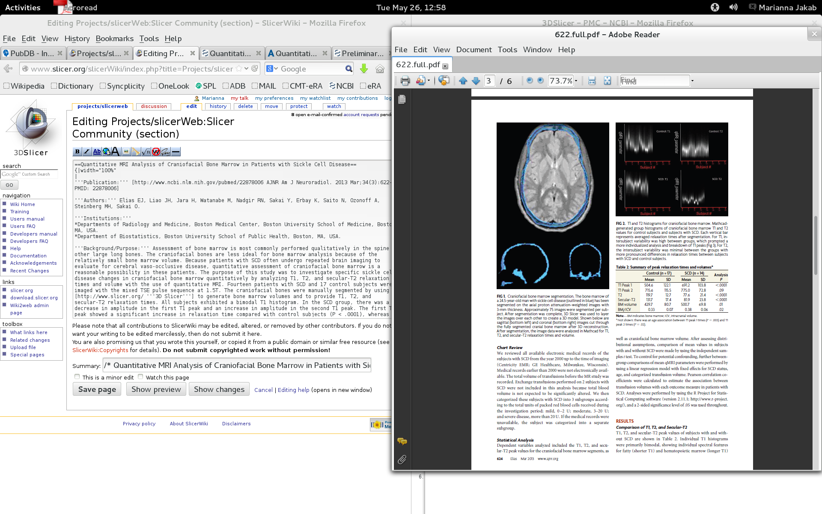Screen dimensions: 822x514
Task: Open the zoom percentage dropdown
Action: click(576, 81)
